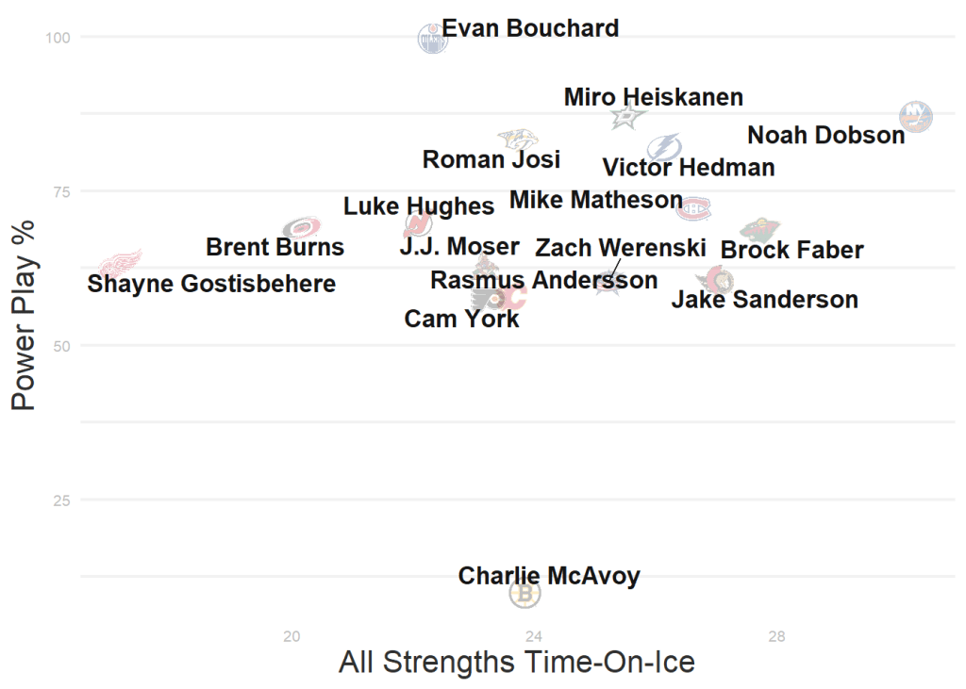Click the Charlie McAvoy name label
The width and height of the screenshot is (966, 689).
[x=549, y=576]
